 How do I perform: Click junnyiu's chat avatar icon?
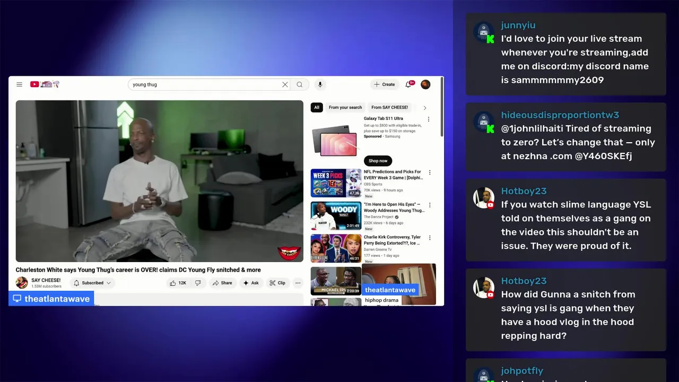click(x=484, y=32)
